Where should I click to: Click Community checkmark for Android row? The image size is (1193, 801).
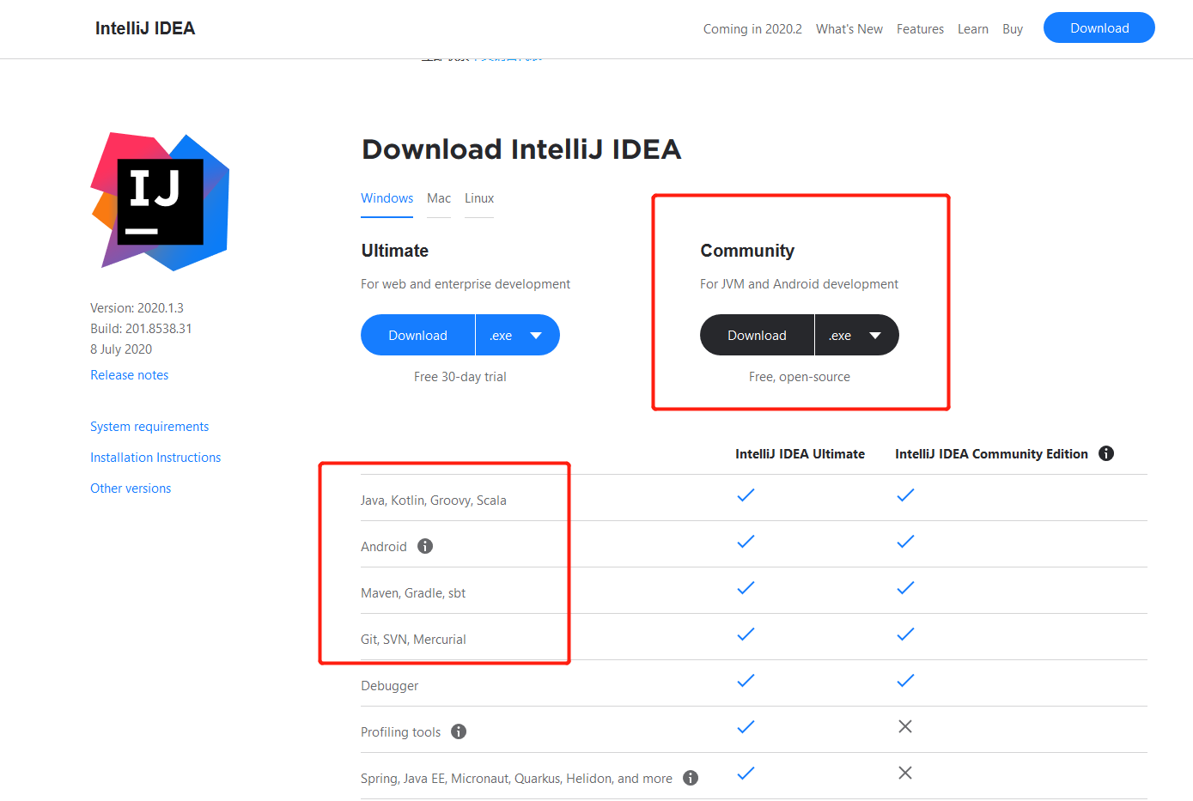pyautogui.click(x=905, y=542)
